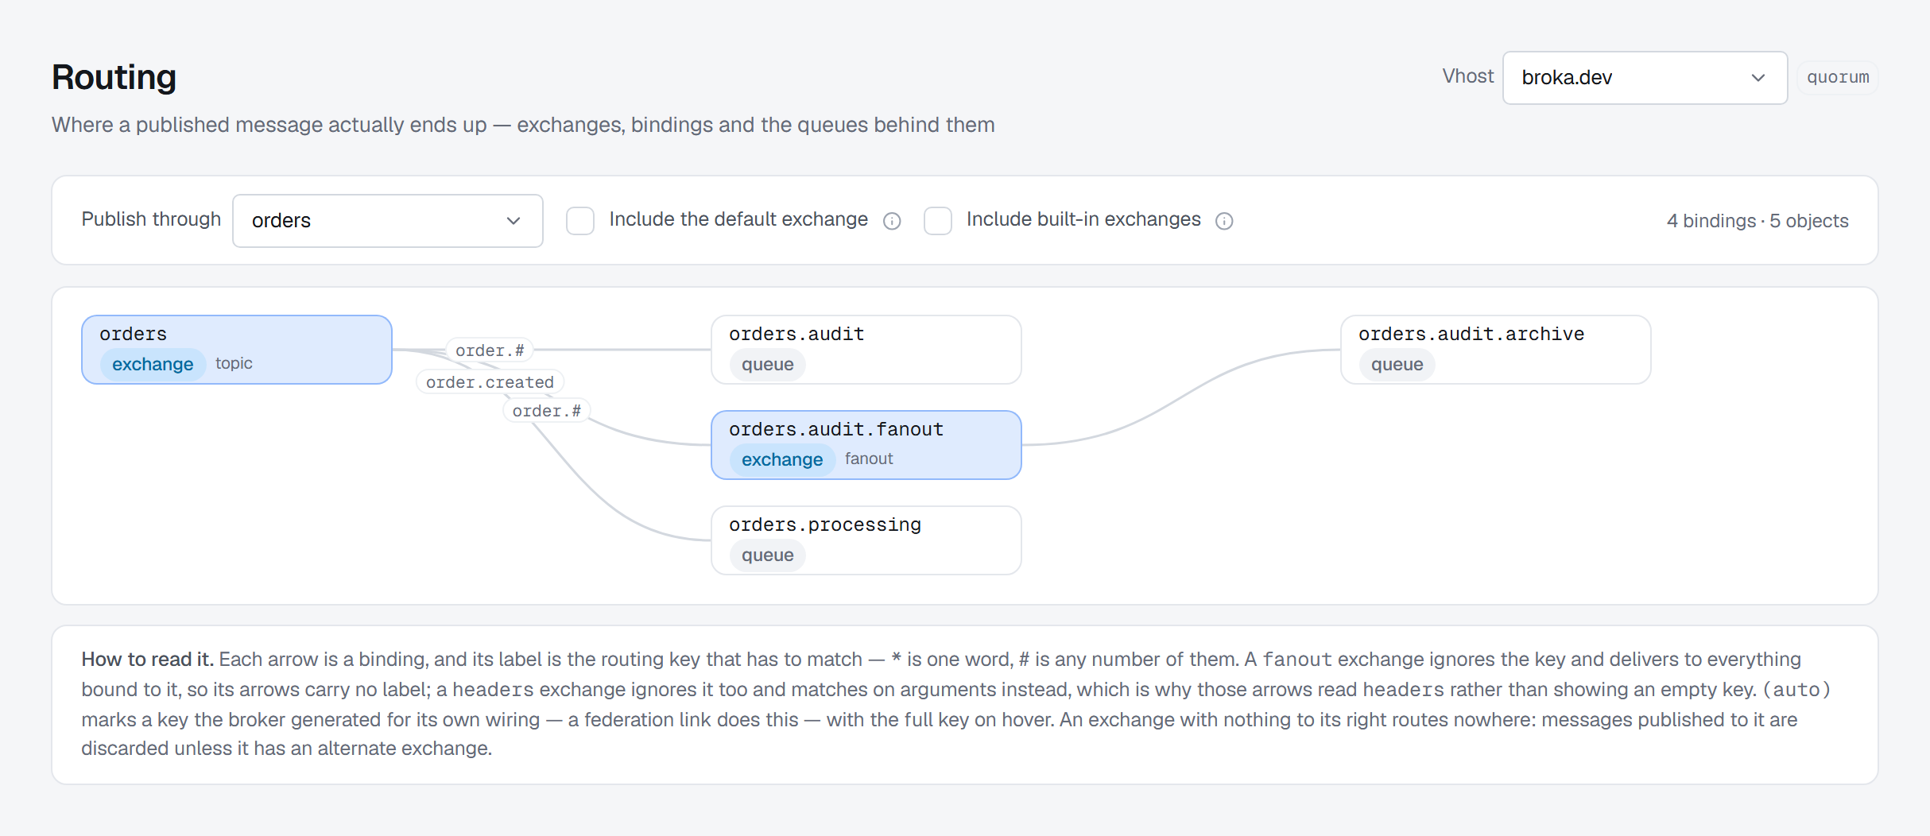1930x836 pixels.
Task: Open the Vhost broka.dev dropdown
Action: point(1645,78)
